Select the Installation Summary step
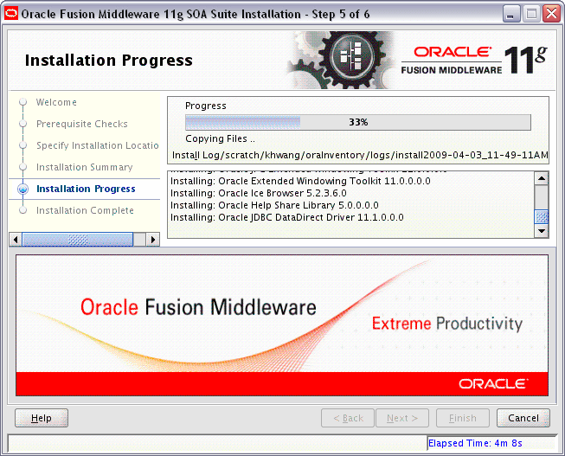The height and width of the screenshot is (456, 565). coord(84,167)
